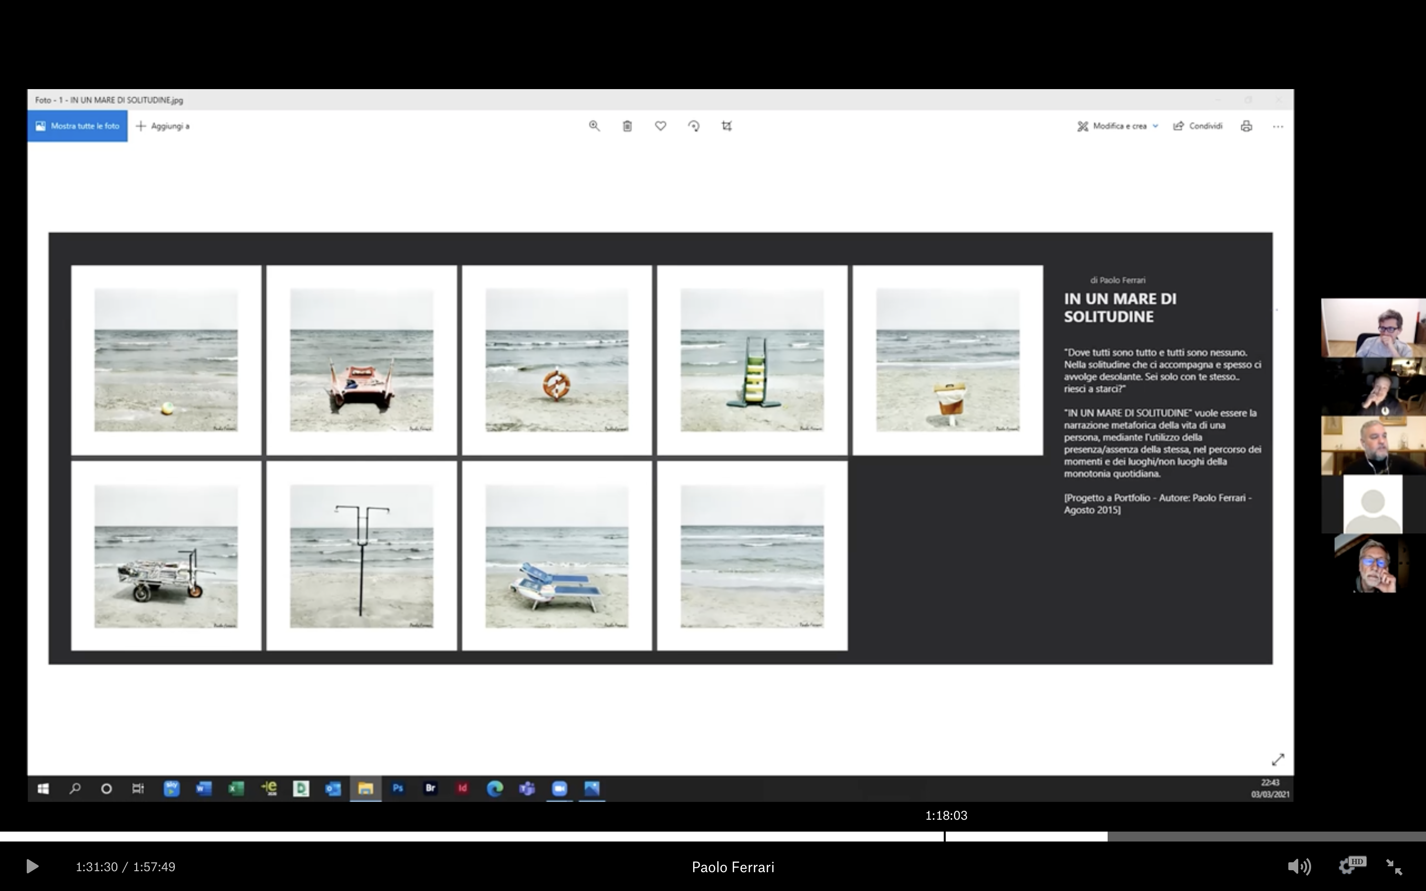
Task: Open the Sky app taskbar icon
Action: tap(171, 789)
